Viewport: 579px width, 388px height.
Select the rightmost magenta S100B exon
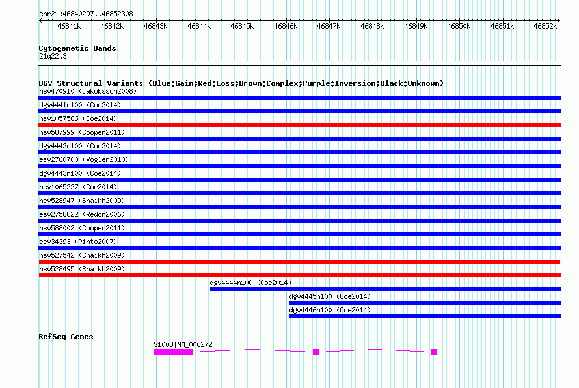coord(435,352)
